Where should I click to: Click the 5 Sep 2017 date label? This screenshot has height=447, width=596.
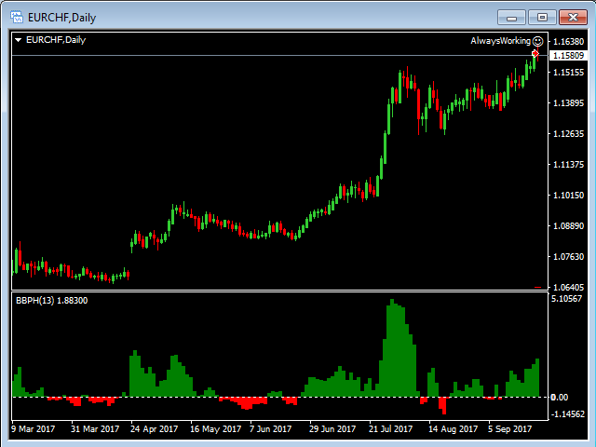tap(508, 429)
